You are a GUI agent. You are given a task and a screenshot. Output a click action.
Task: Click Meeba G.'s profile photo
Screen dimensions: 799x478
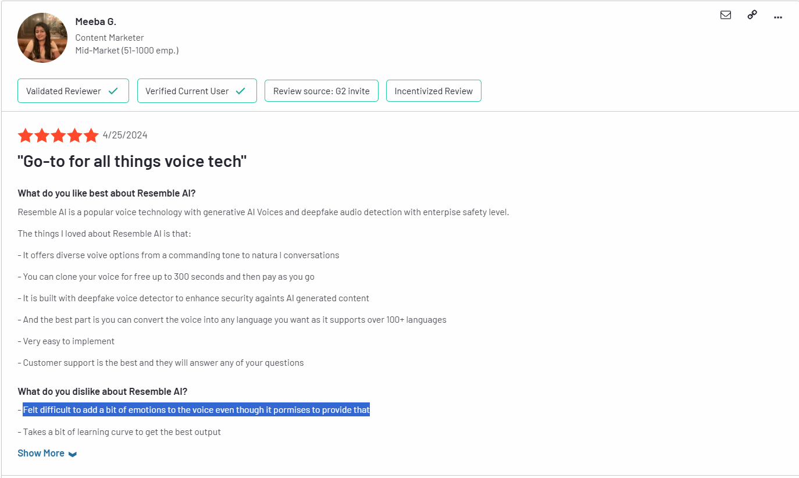[x=42, y=38]
